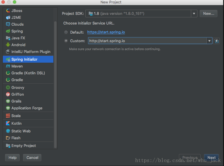This screenshot has height=166, width=224.
Task: Click the Empty Project folder icon
Action: point(8,145)
